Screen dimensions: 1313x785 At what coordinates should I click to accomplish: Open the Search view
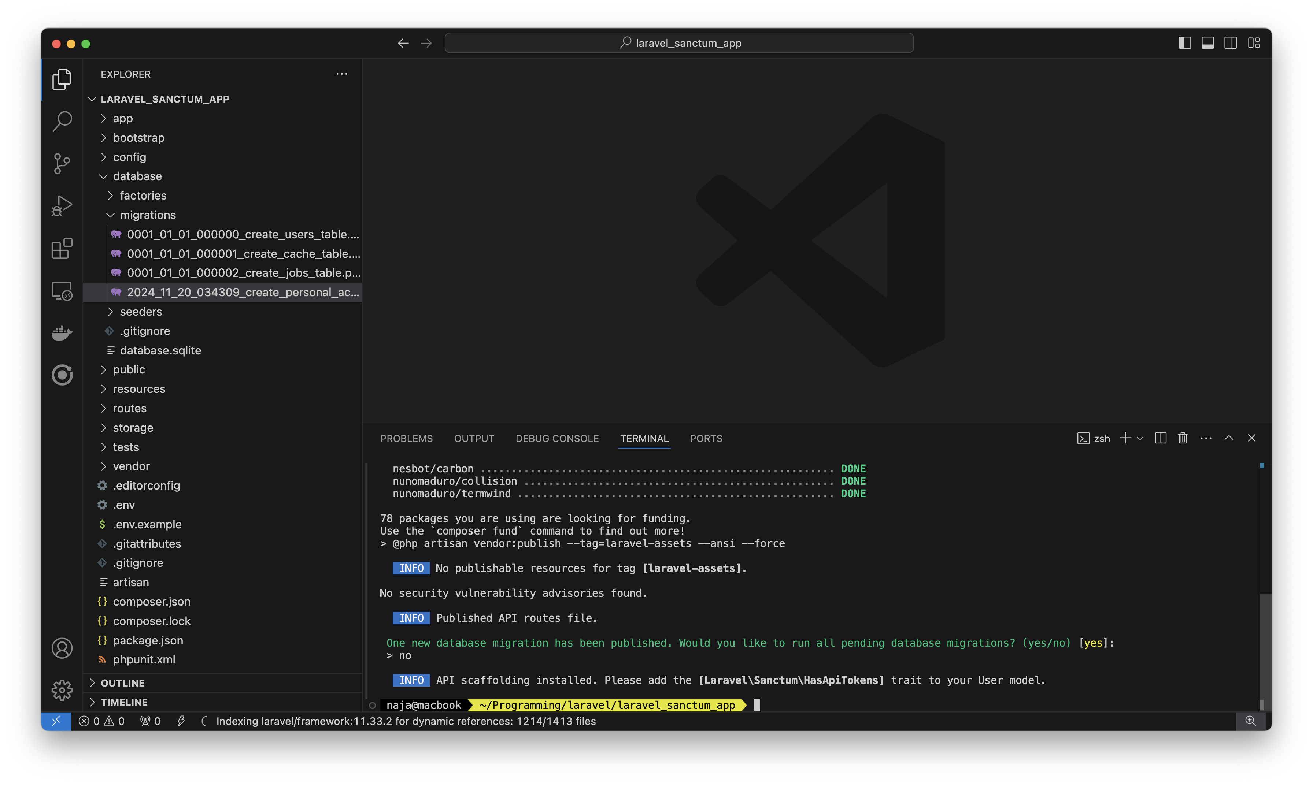pos(62,121)
